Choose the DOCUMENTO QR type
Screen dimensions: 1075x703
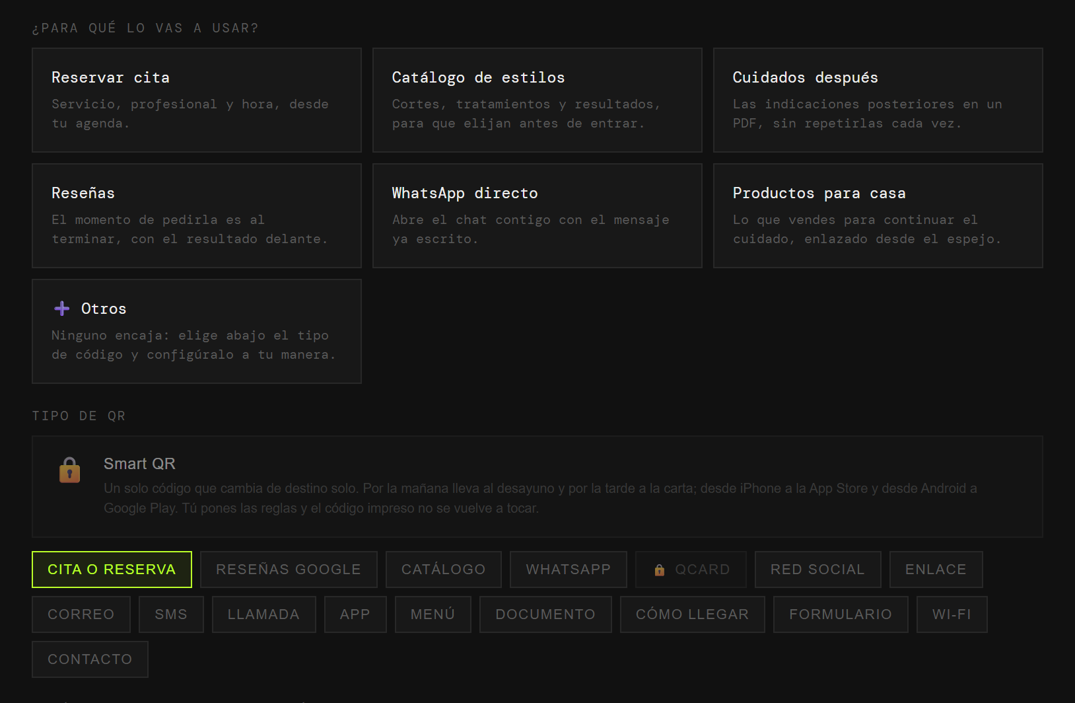[x=545, y=614]
